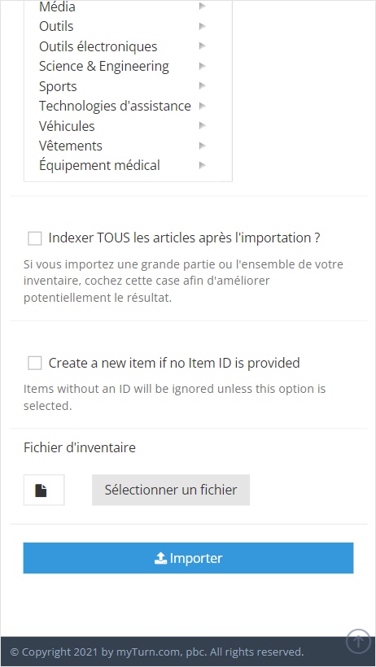Viewport: 376px width, 667px height.
Task: Choose the Équipement médical category
Action: click(99, 165)
